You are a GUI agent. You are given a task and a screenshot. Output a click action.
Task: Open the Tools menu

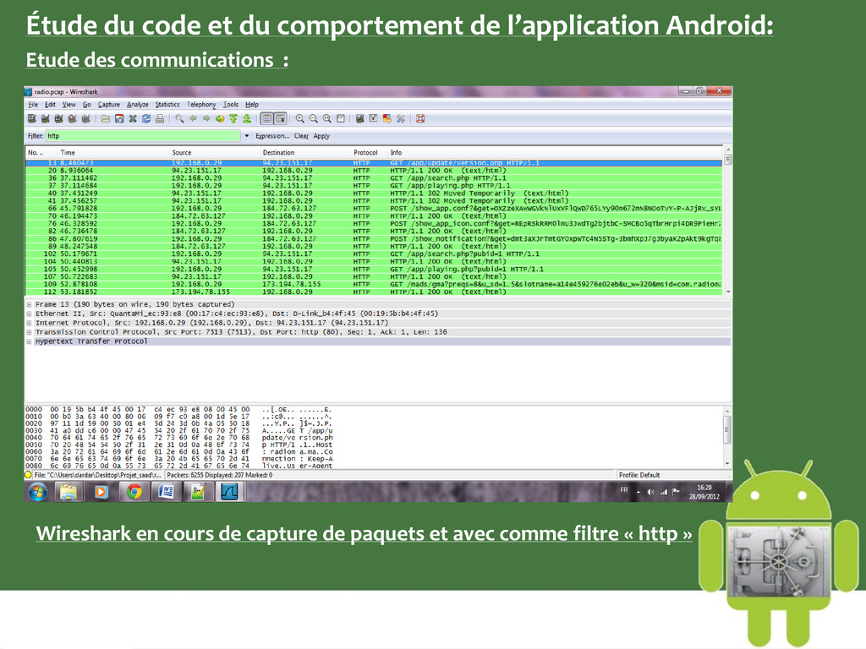pyautogui.click(x=231, y=104)
